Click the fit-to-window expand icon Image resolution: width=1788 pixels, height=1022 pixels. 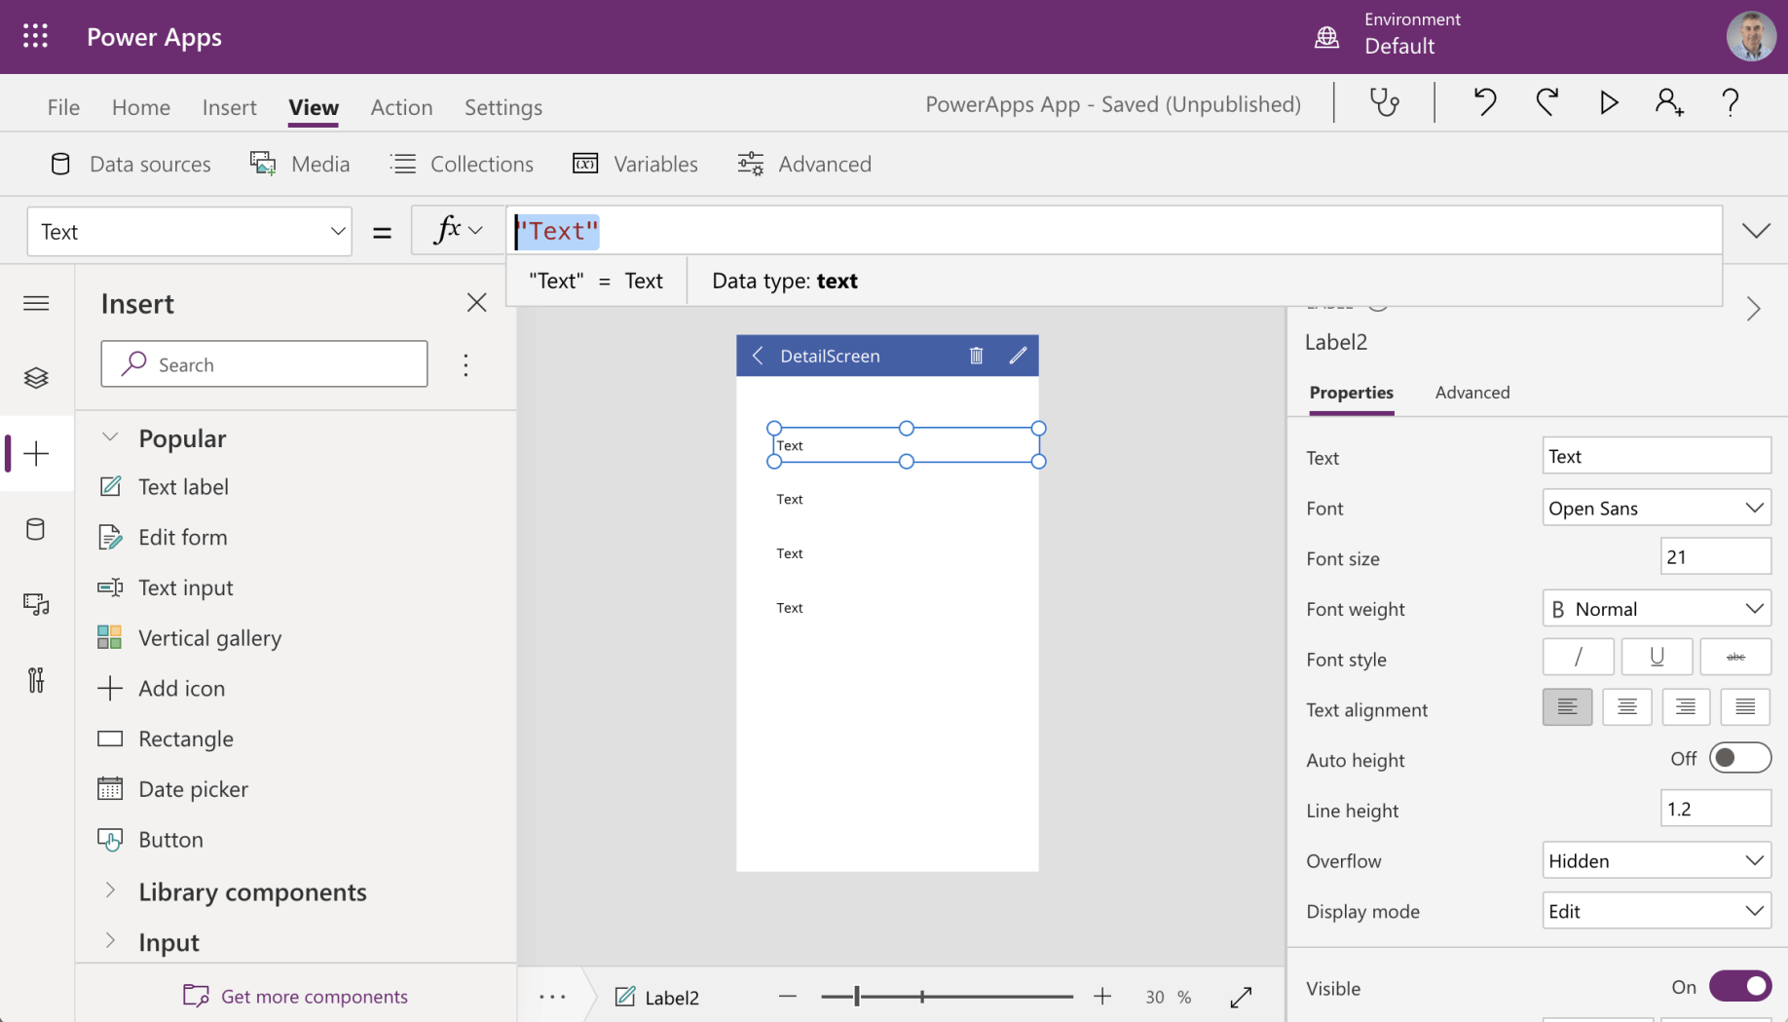click(1241, 997)
